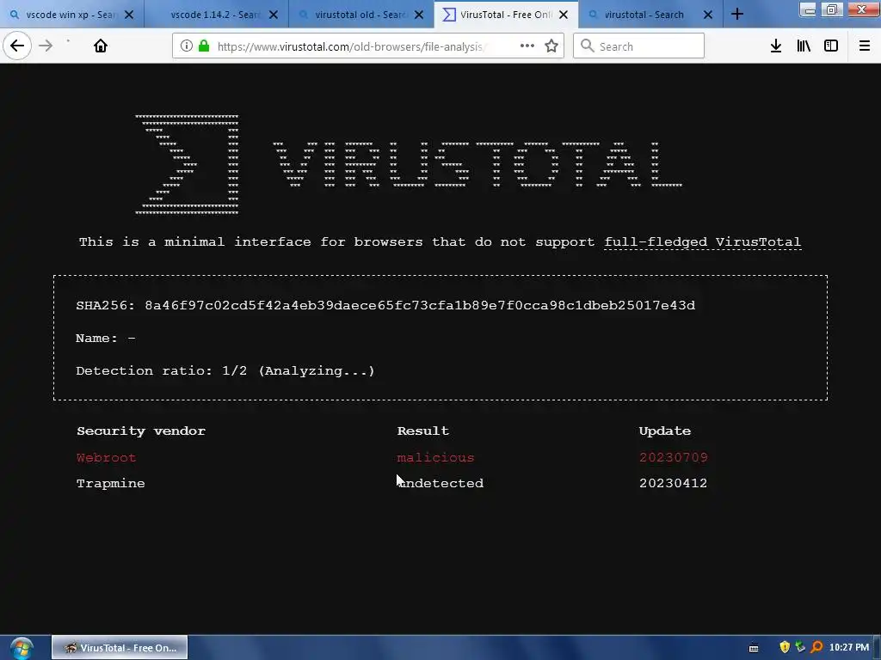Open the Firefox hamburger menu
This screenshot has width=881, height=660.
click(x=865, y=46)
